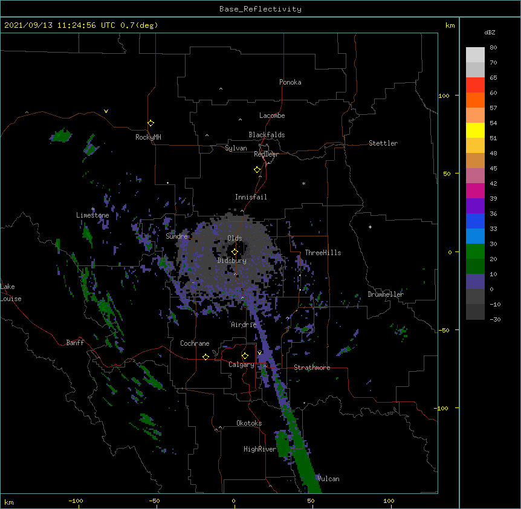Select the radar site diamond between Olds and Didsbury
The width and height of the screenshot is (521, 509).
click(235, 252)
